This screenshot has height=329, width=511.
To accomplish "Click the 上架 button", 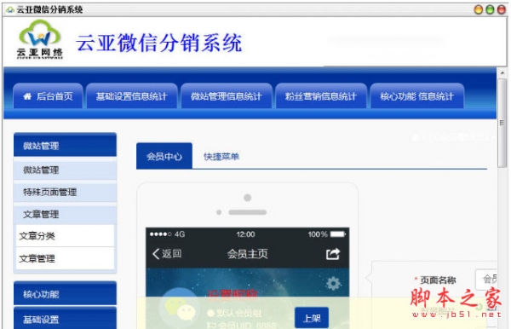I will [312, 318].
